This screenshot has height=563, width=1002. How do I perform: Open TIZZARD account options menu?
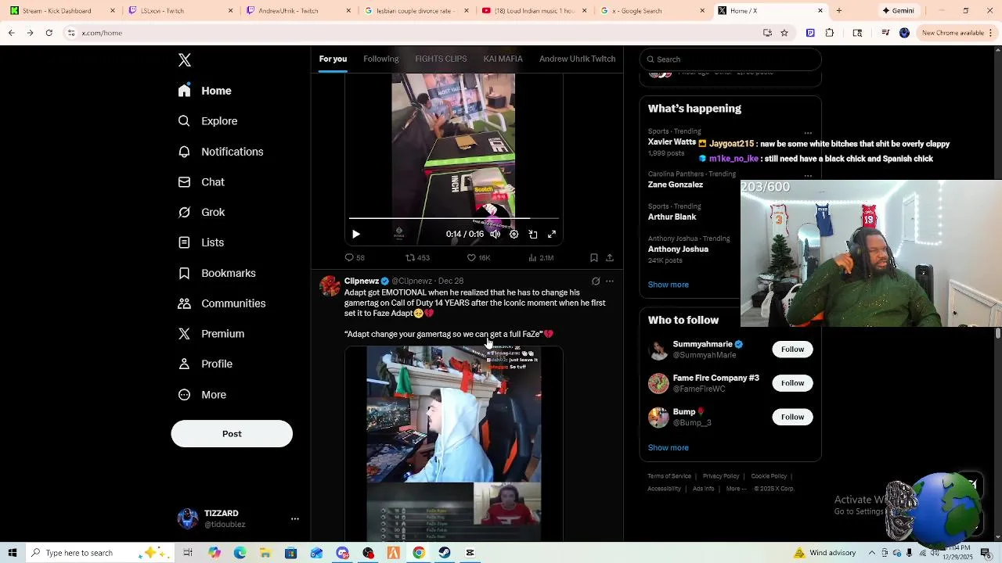coord(295,518)
